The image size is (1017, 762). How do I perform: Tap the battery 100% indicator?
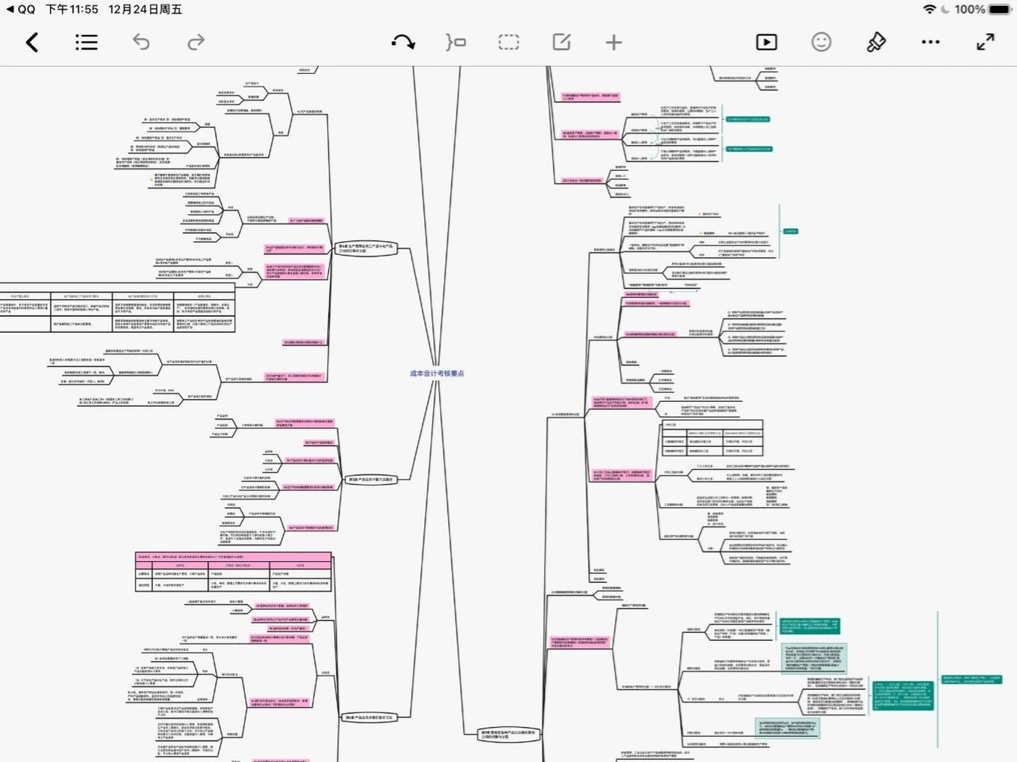[983, 10]
